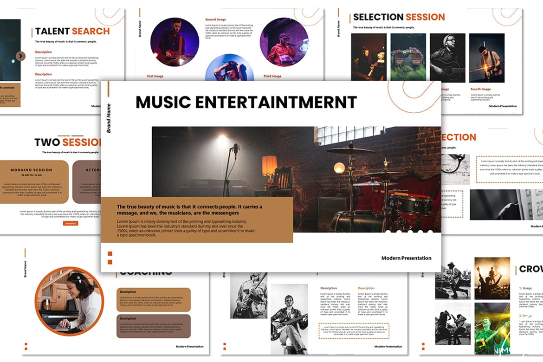Image resolution: width=543 pixels, height=362 pixels.
Task: Click the Talent Search heading
Action: coord(72,32)
